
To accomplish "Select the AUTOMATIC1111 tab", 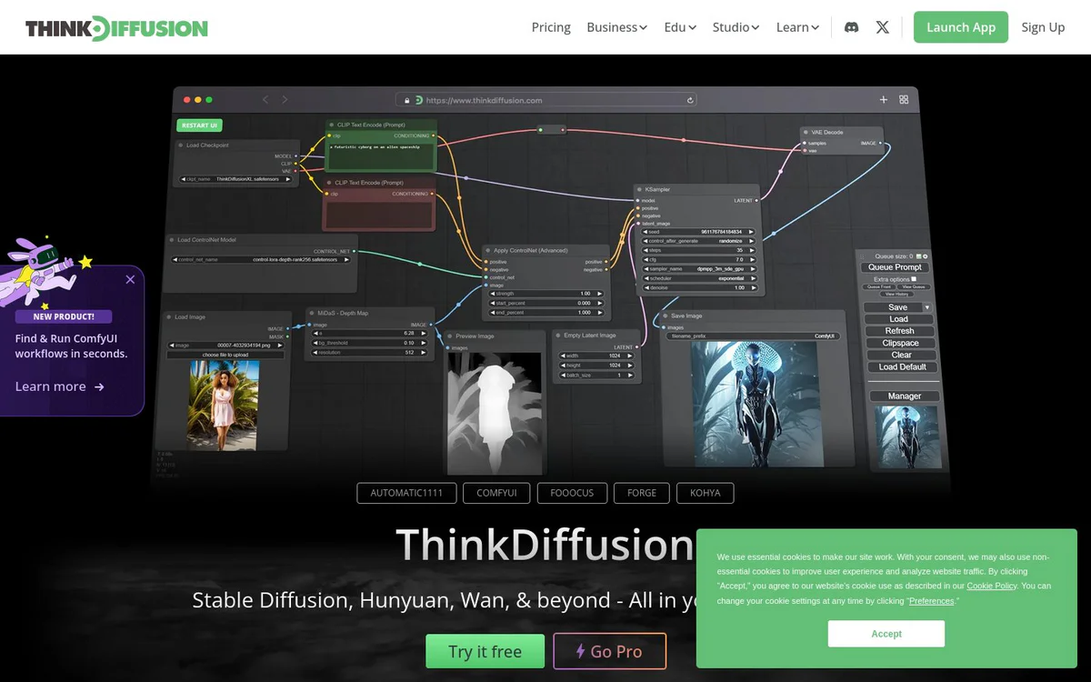I will (x=406, y=493).
